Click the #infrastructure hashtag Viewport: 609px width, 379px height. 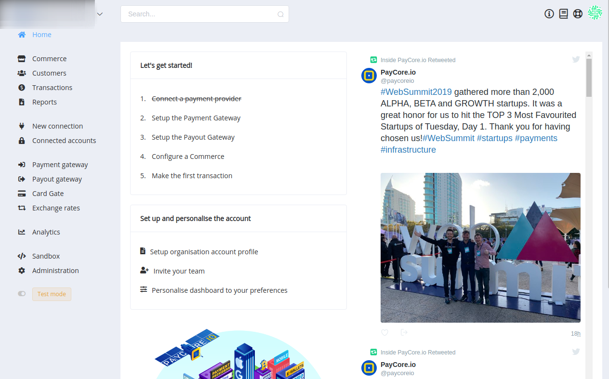point(408,150)
